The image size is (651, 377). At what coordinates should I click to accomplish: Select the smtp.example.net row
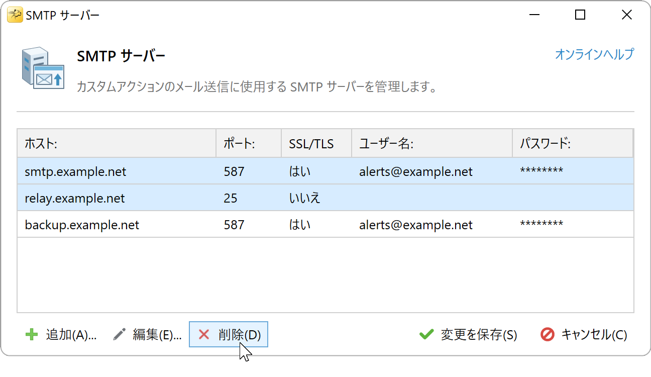[x=325, y=171]
